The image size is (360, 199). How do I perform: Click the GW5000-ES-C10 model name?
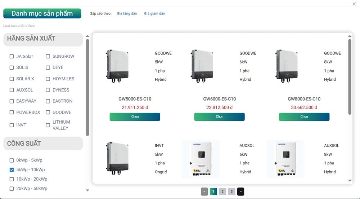pos(135,99)
